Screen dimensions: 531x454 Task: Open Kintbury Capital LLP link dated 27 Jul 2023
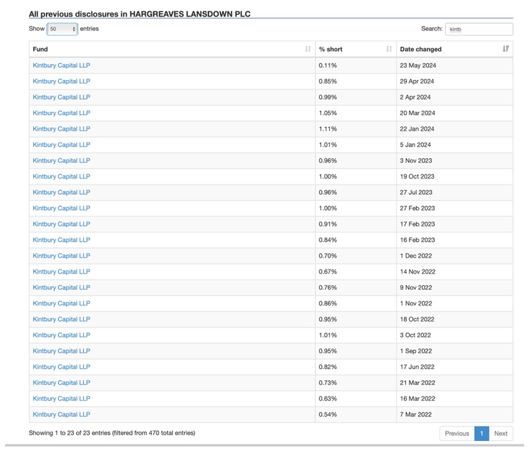[x=61, y=192]
